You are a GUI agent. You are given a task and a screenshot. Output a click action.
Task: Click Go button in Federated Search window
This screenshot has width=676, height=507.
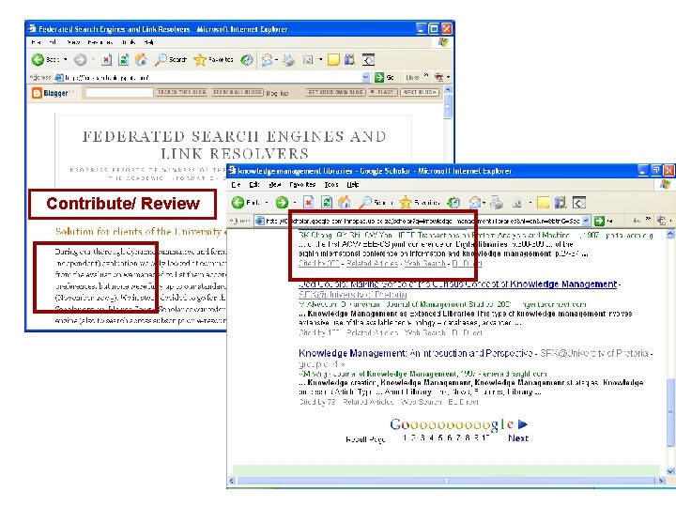coord(385,78)
